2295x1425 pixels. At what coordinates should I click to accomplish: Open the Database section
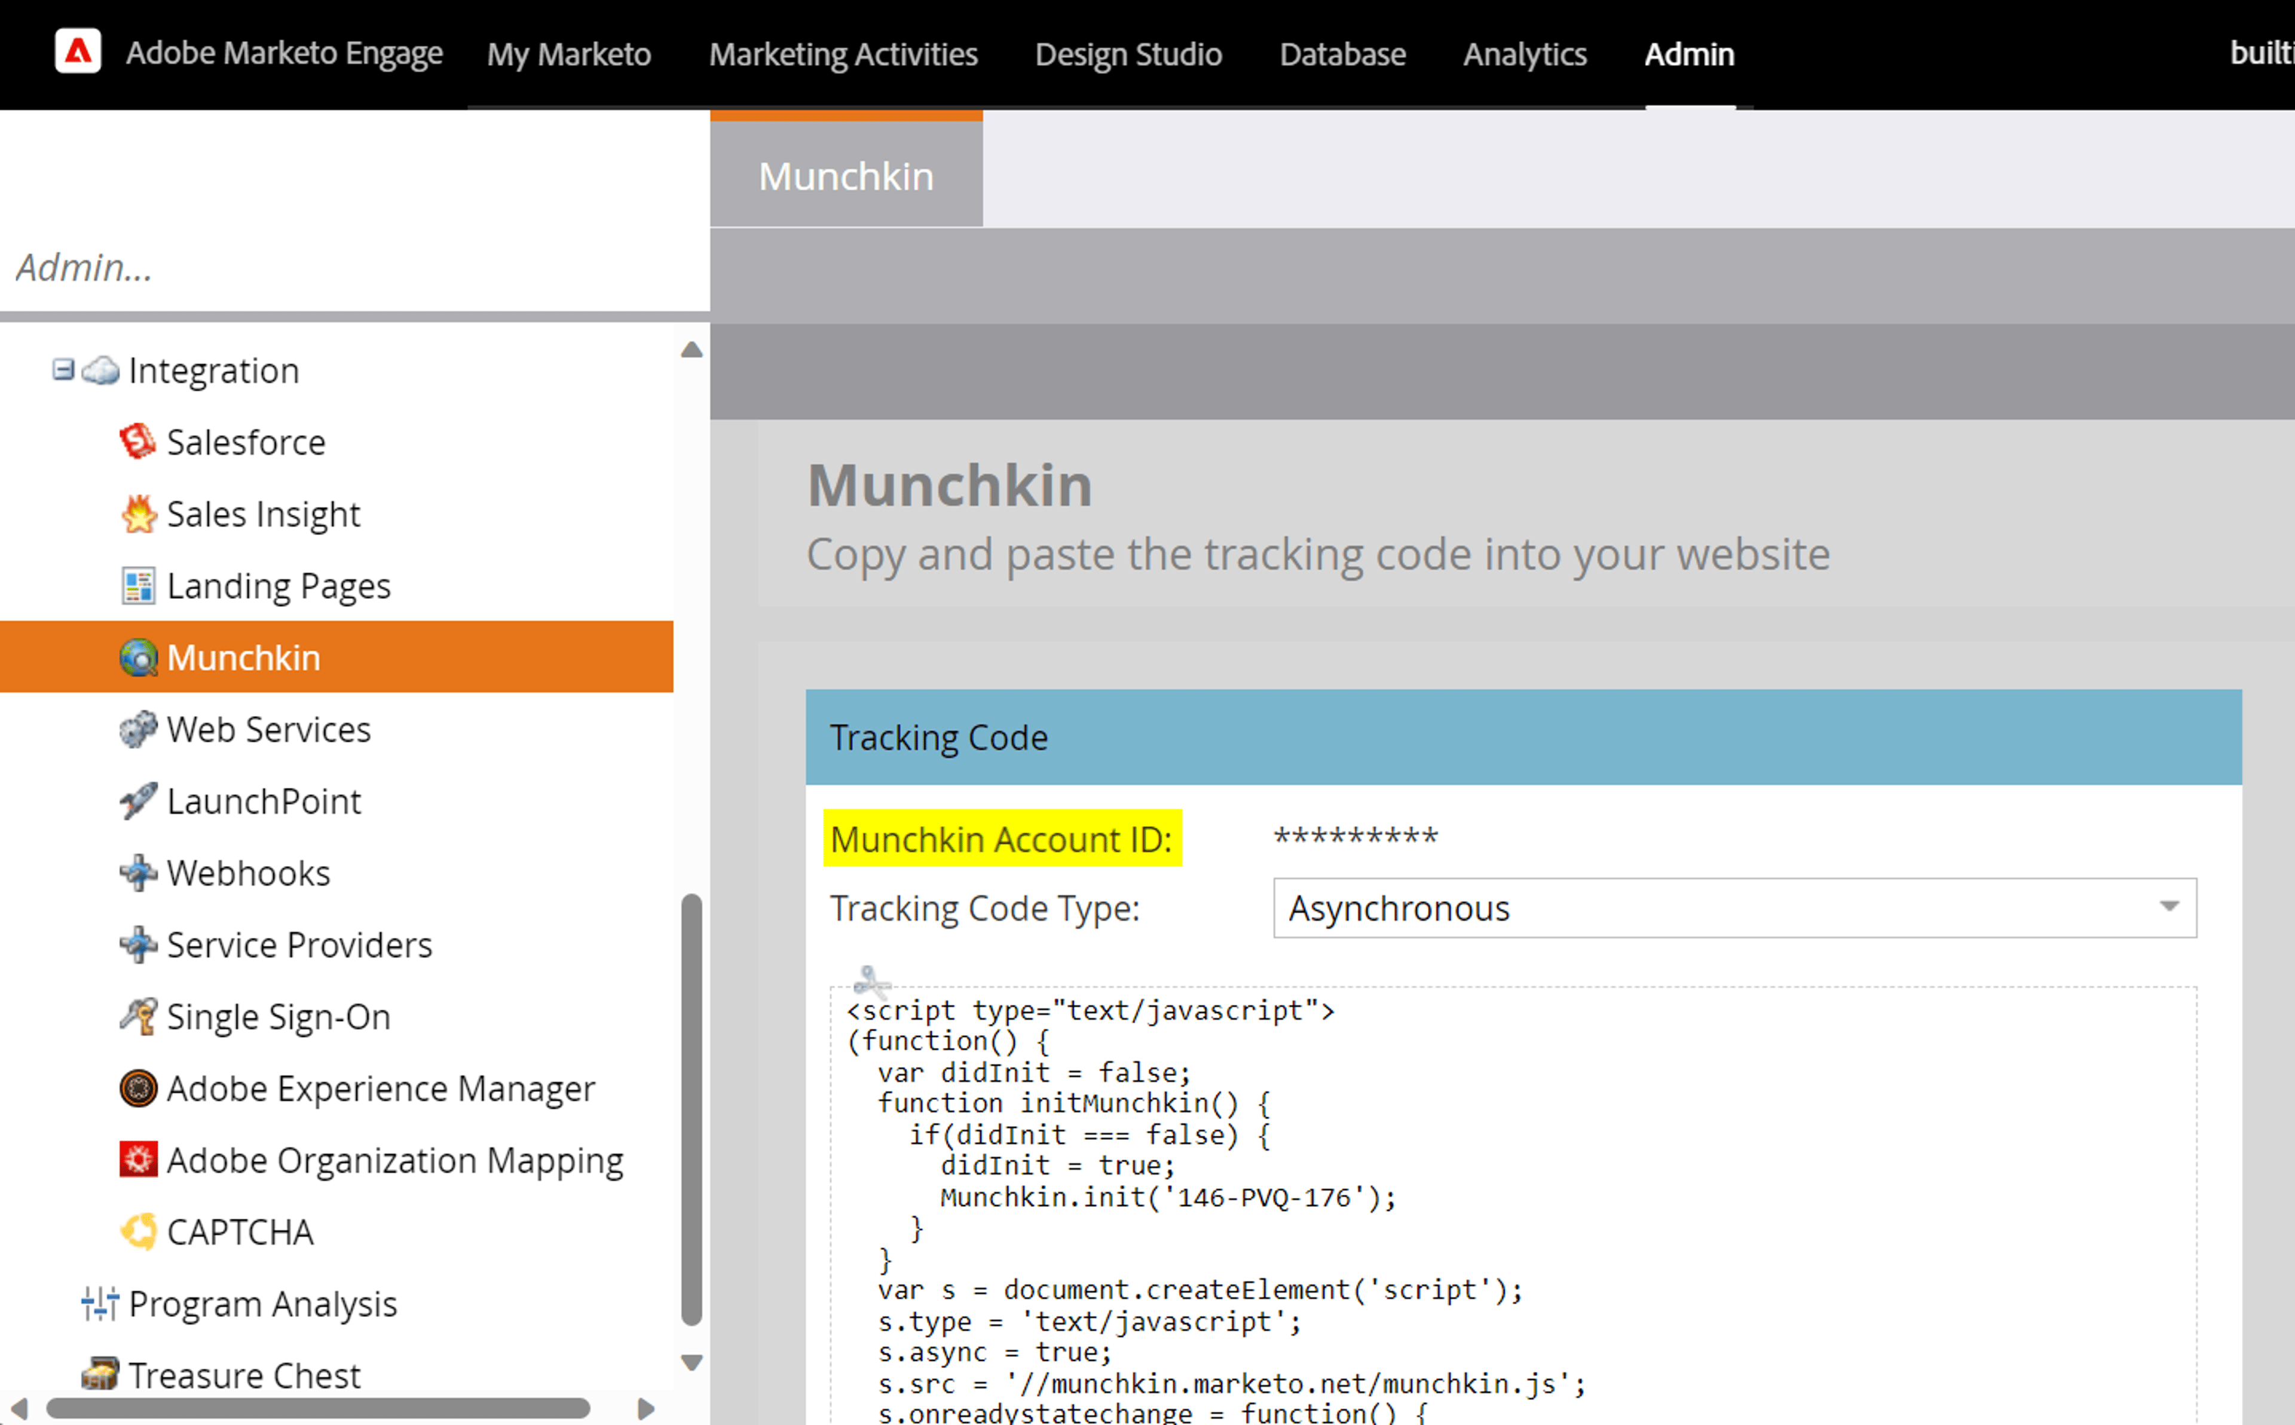click(1342, 54)
